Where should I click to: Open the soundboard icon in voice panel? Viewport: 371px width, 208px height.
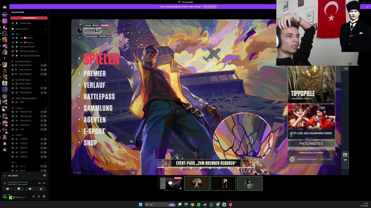pyautogui.click(x=41, y=189)
